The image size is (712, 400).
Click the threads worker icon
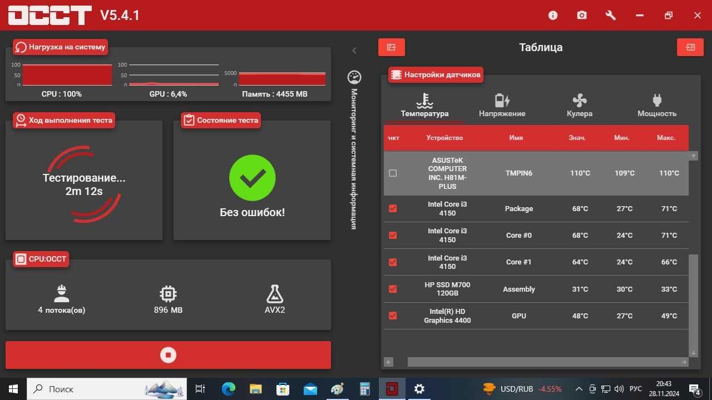coord(61,293)
